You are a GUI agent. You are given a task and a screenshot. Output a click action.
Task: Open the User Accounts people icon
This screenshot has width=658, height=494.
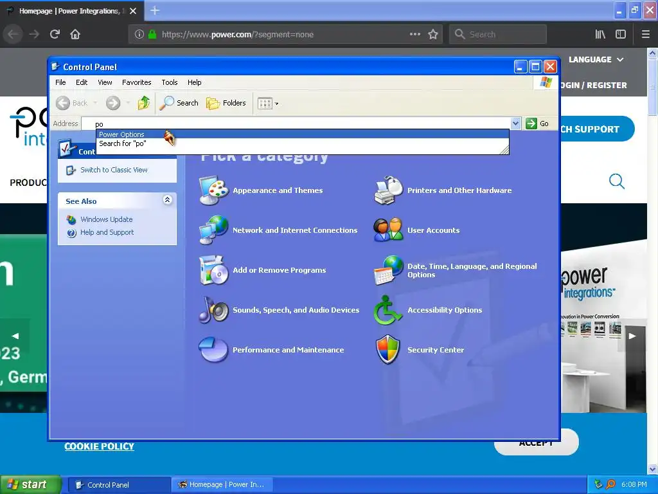(x=388, y=230)
